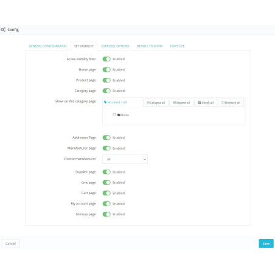The width and height of the screenshot is (275, 275).
Task: Toggle the Supplier page switch
Action: coord(106,172)
